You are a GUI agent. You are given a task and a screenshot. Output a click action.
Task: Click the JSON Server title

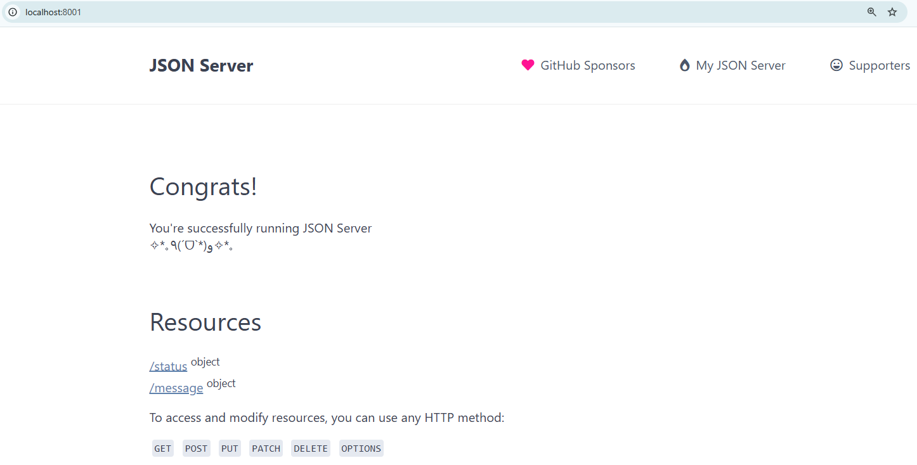tap(201, 66)
